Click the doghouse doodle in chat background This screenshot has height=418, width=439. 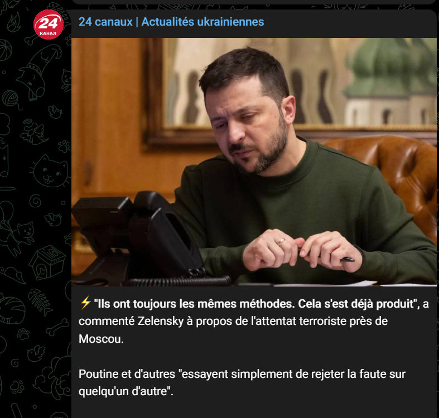(47, 262)
